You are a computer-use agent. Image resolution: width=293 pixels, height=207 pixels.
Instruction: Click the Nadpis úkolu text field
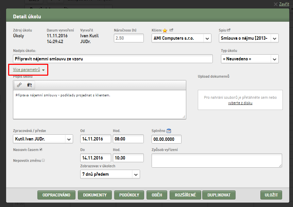113,59
